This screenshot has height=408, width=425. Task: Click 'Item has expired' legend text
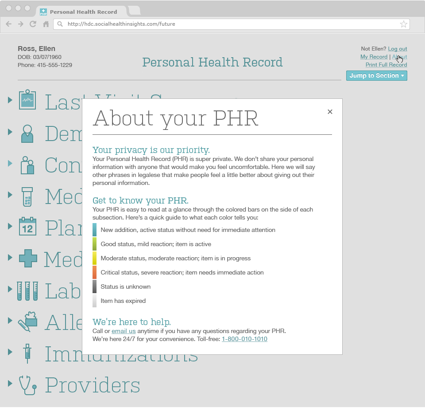point(123,301)
